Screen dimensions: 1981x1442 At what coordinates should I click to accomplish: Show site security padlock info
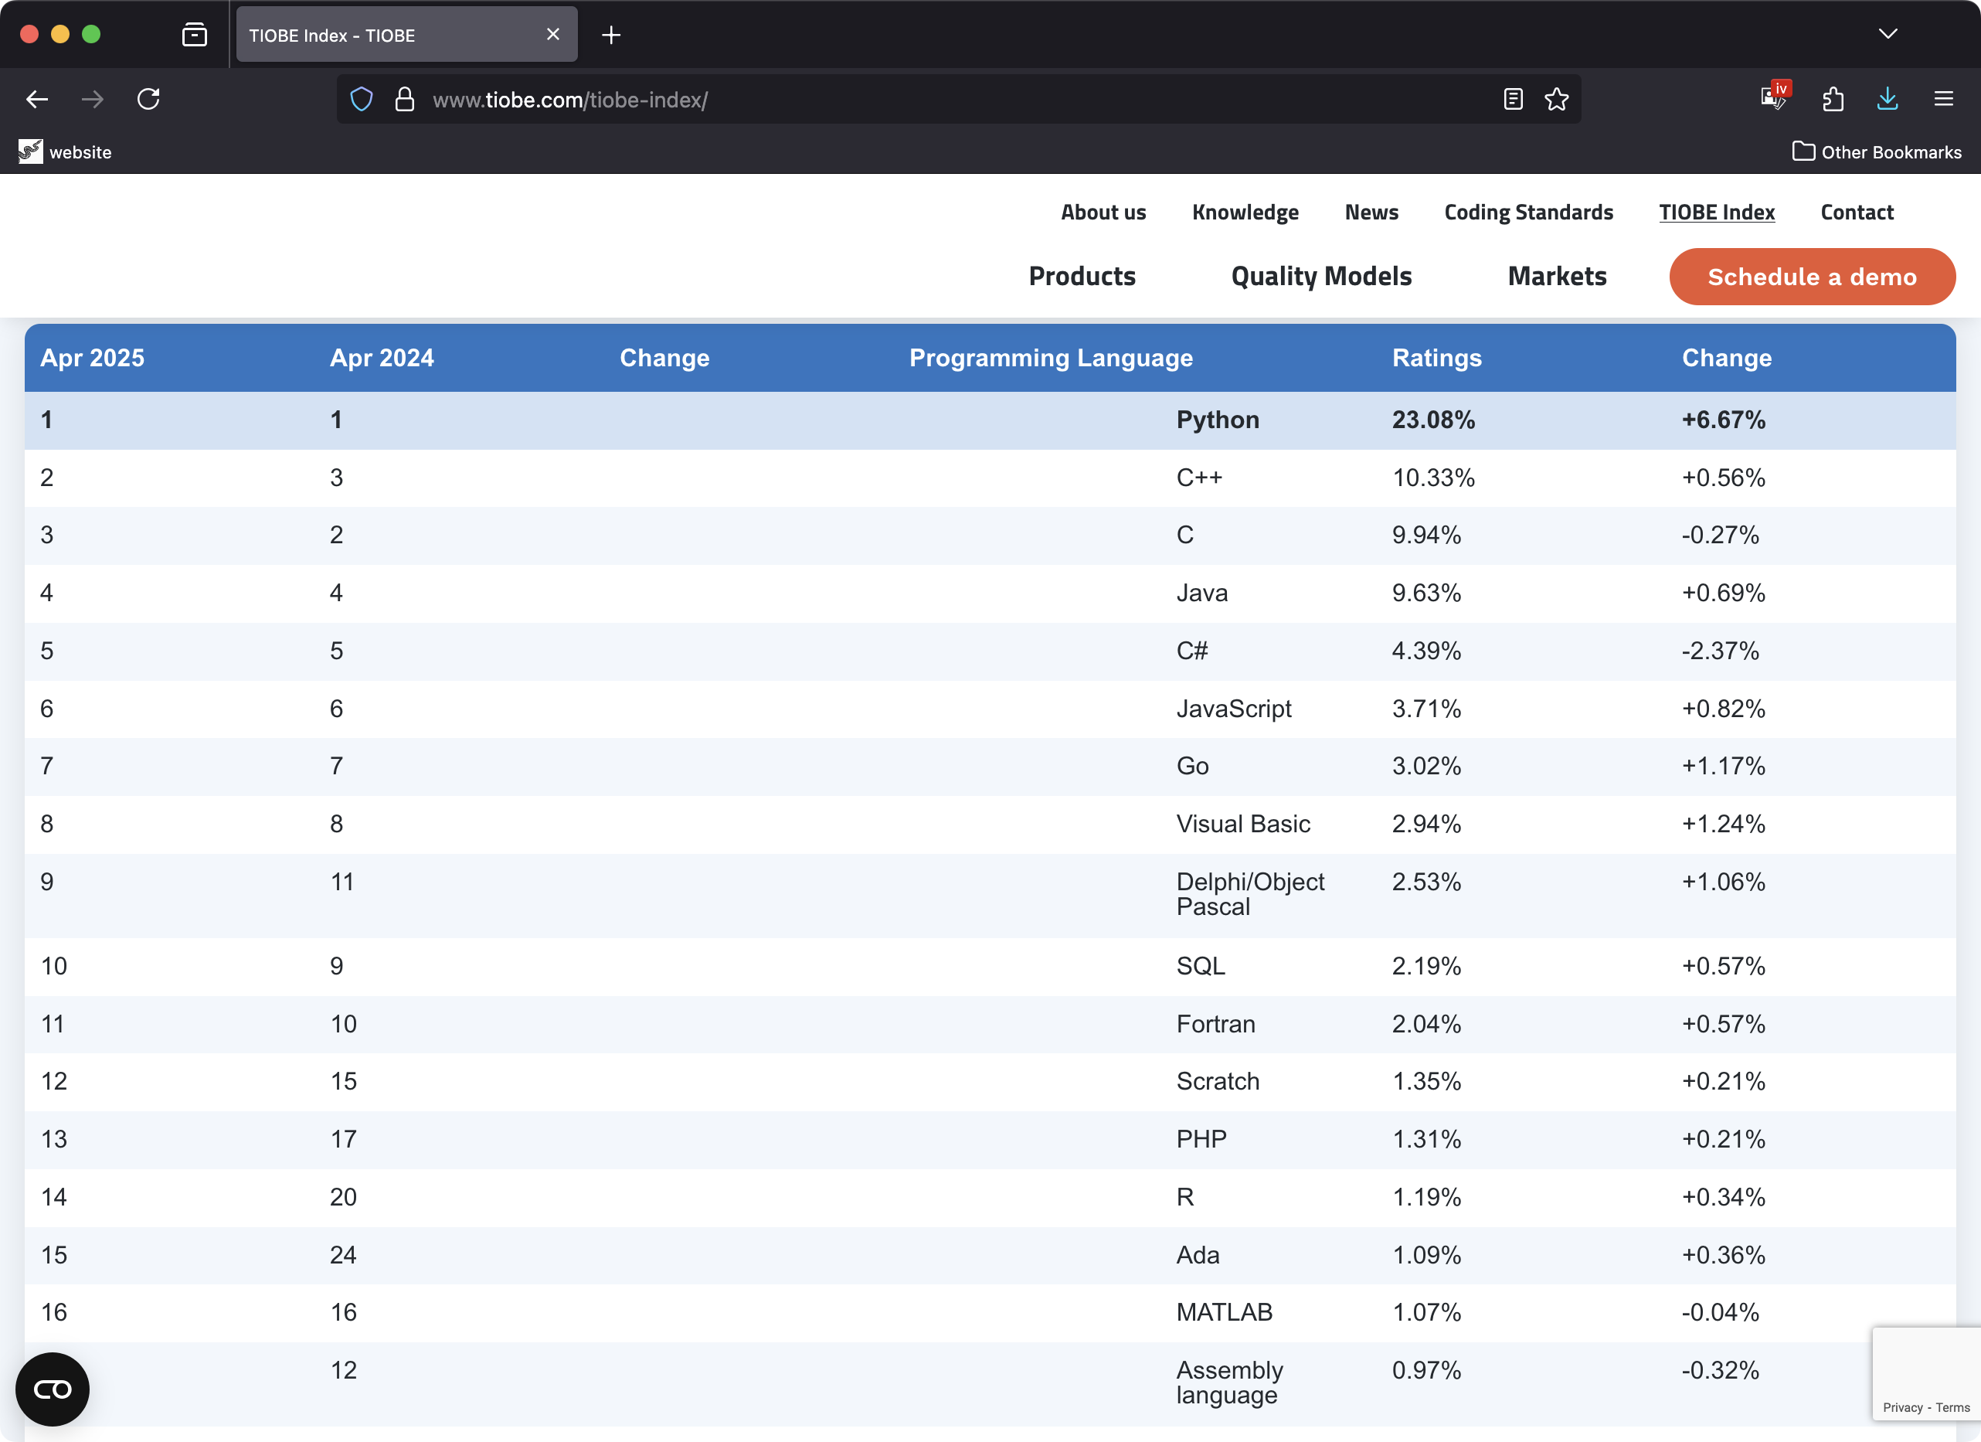(x=404, y=100)
